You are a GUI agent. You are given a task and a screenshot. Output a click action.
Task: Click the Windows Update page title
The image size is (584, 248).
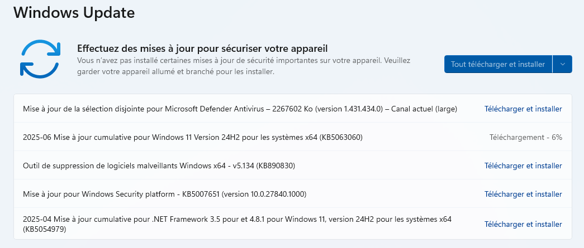74,13
